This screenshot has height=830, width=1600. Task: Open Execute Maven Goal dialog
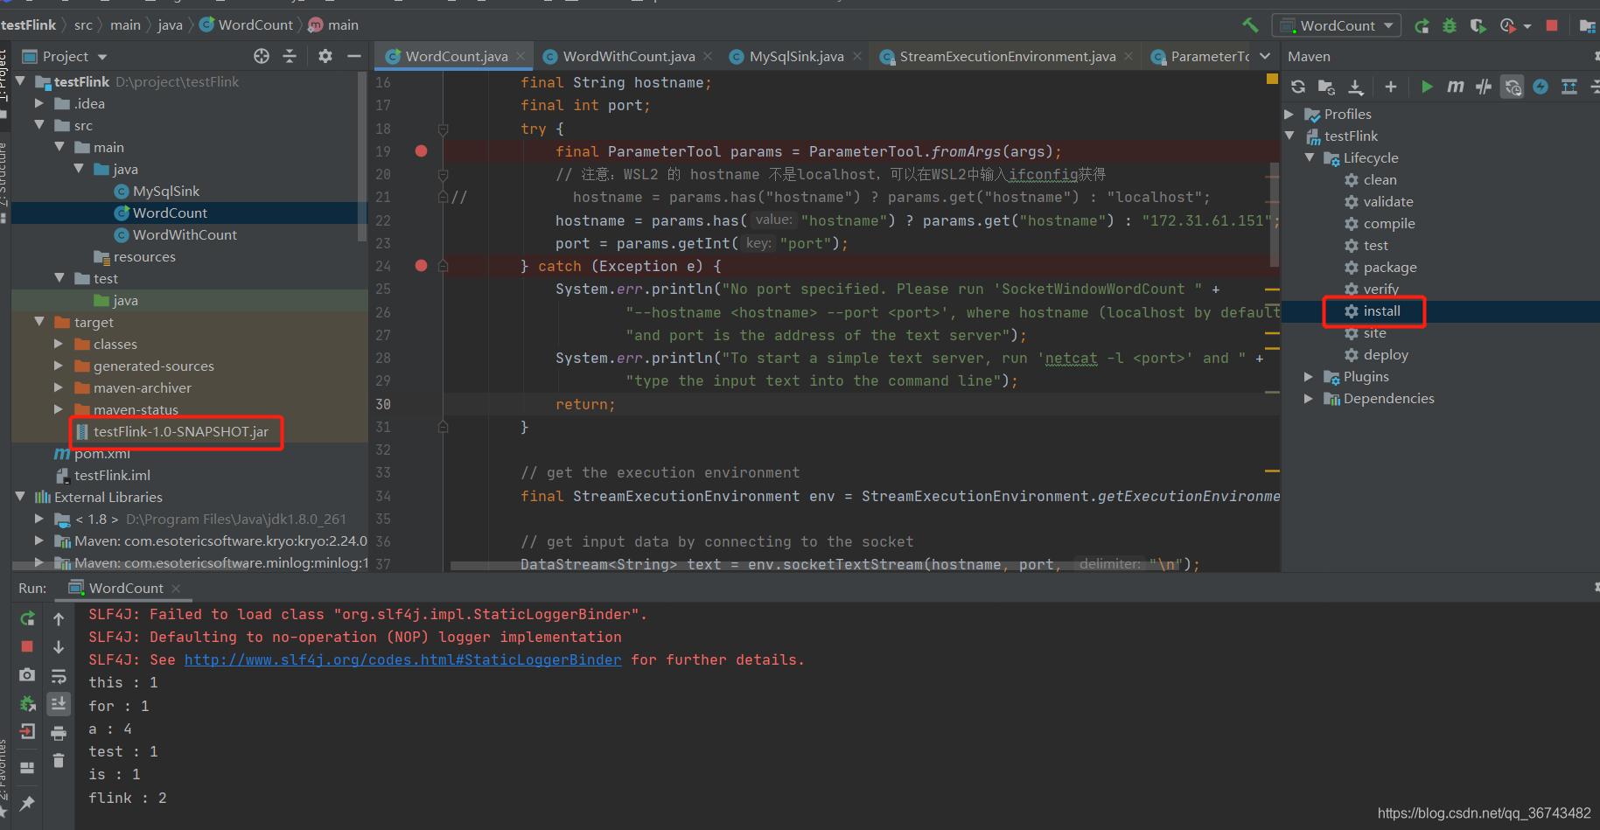pos(1455,87)
